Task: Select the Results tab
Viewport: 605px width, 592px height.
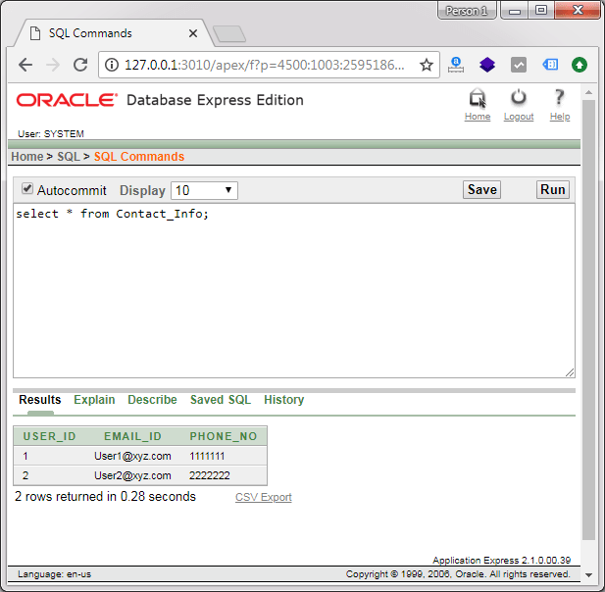Action: click(x=40, y=400)
